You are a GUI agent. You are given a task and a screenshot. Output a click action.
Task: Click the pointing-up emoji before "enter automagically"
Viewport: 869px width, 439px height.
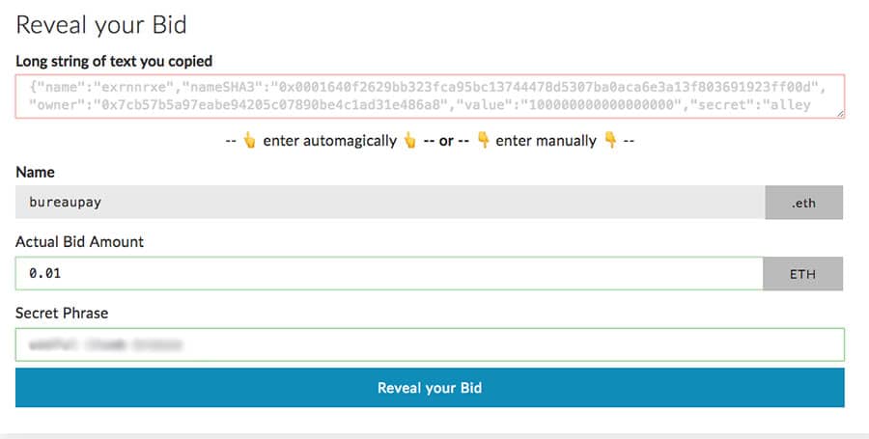pyautogui.click(x=249, y=141)
